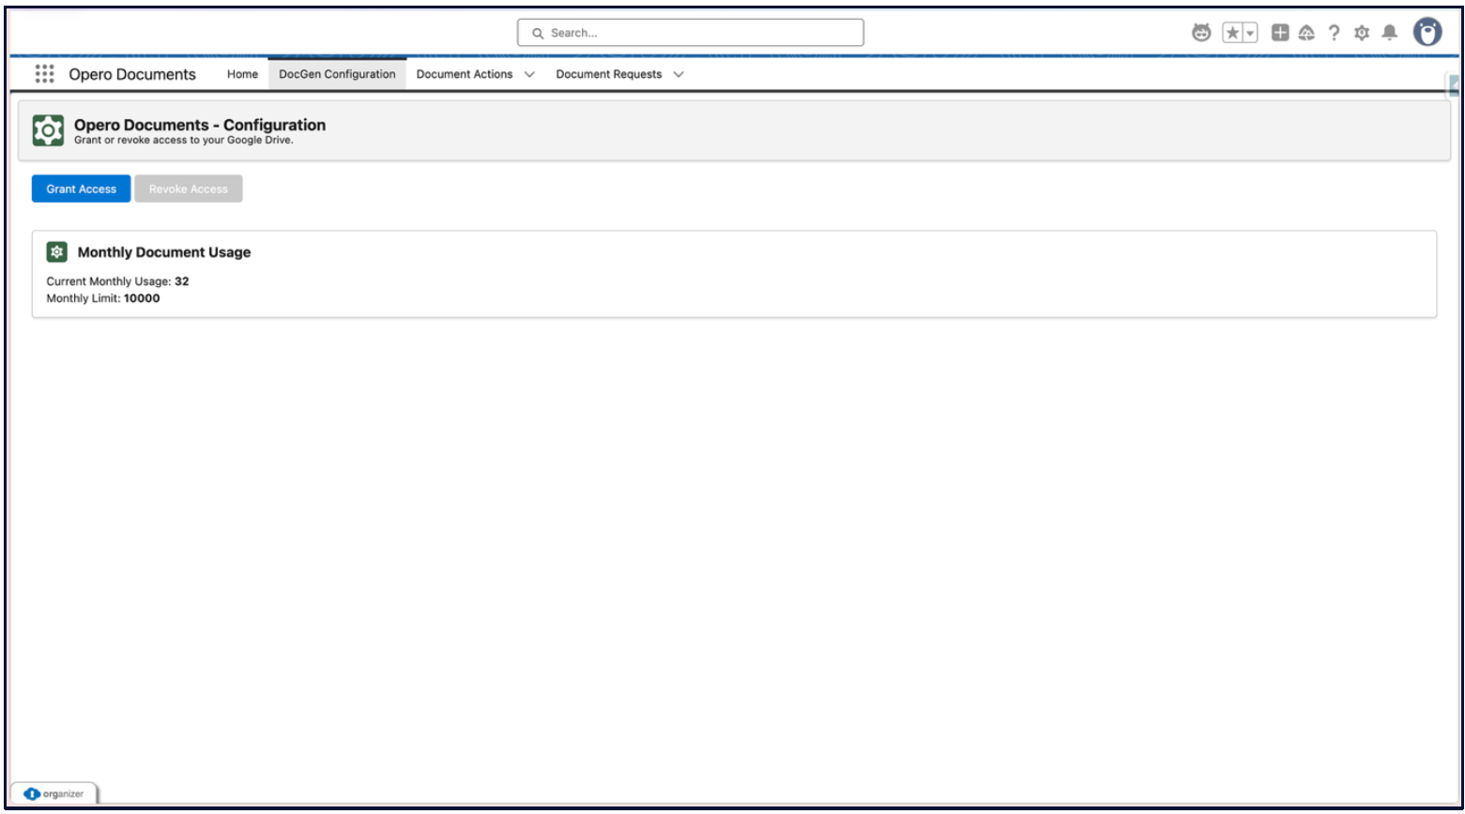Expand the Document Actions tab menu

[529, 74]
